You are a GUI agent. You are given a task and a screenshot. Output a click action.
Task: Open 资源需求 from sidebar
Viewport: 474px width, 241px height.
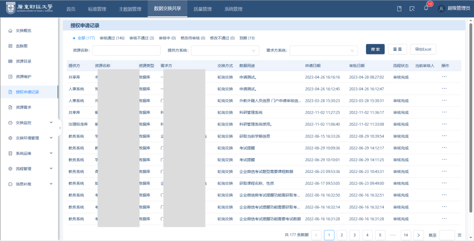23,107
